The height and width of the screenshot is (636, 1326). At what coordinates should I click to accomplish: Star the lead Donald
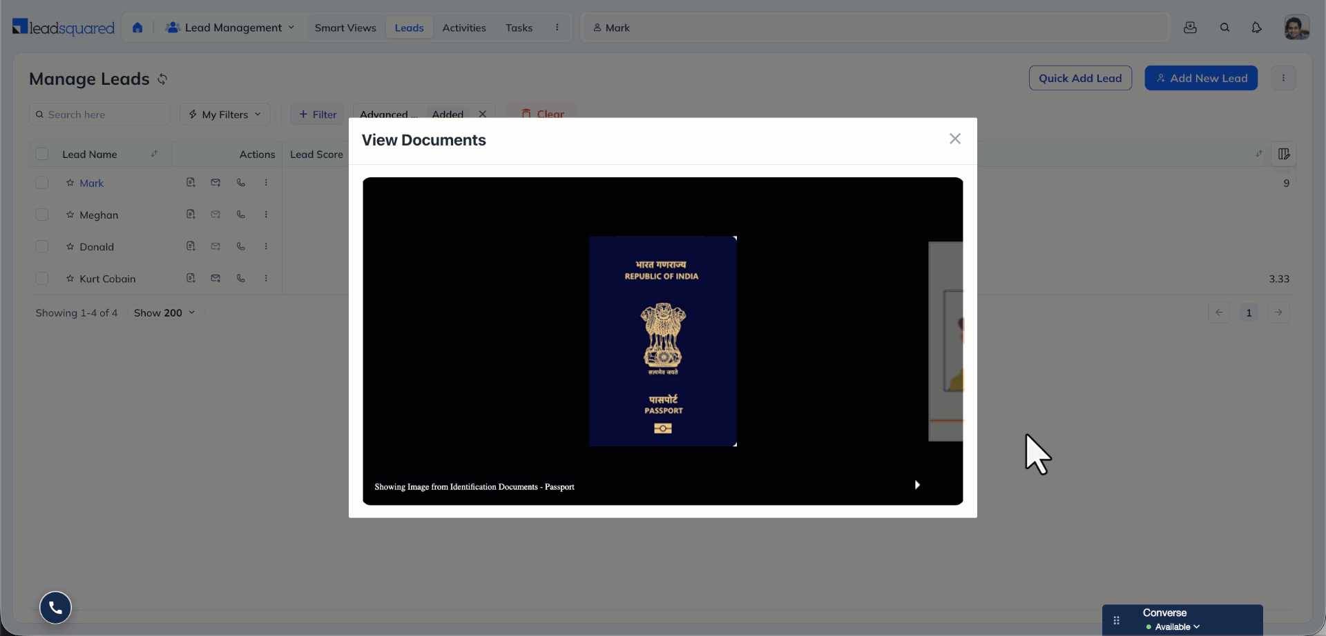[x=70, y=246]
